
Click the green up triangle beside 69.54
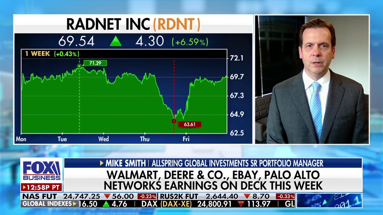(115, 42)
